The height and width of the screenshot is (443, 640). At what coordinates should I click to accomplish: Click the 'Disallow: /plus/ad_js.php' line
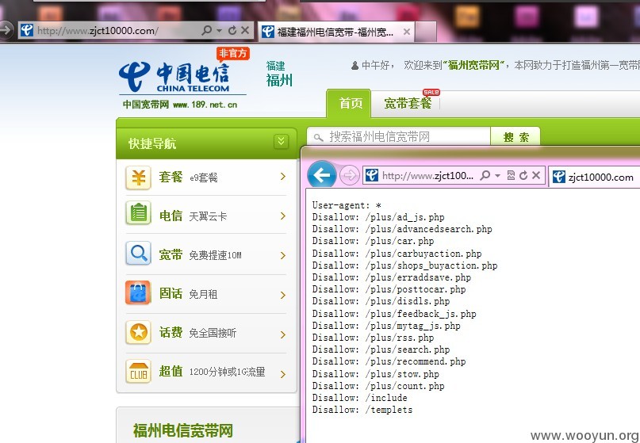(x=378, y=217)
